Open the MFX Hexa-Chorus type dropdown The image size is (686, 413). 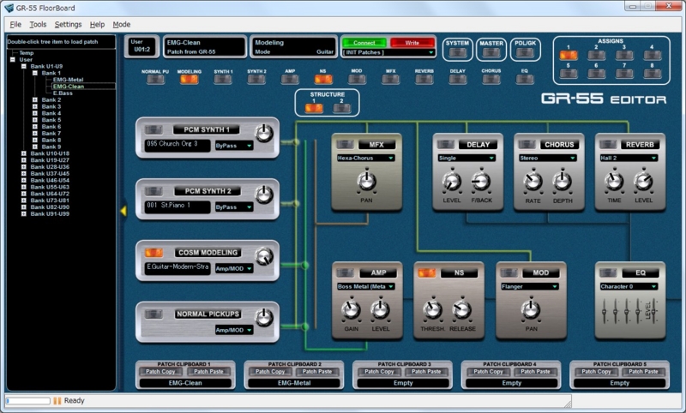(x=366, y=159)
